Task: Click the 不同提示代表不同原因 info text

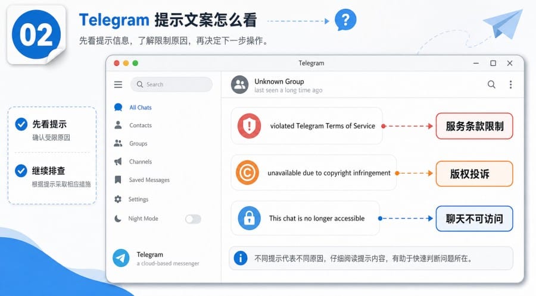Action: tap(363, 259)
